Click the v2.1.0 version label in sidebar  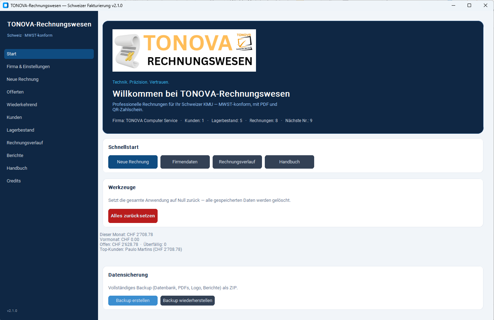[x=12, y=311]
